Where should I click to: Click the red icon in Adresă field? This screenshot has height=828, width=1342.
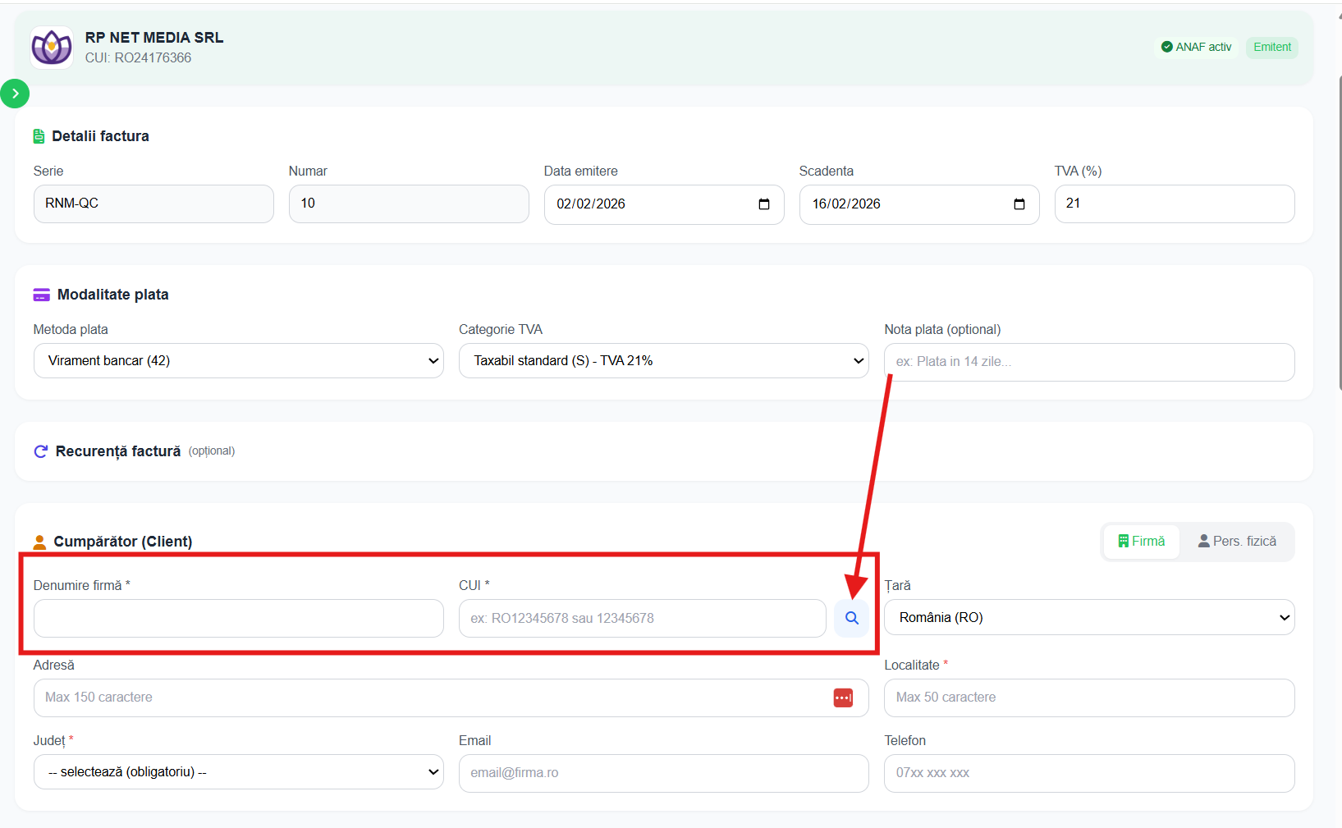pos(843,698)
